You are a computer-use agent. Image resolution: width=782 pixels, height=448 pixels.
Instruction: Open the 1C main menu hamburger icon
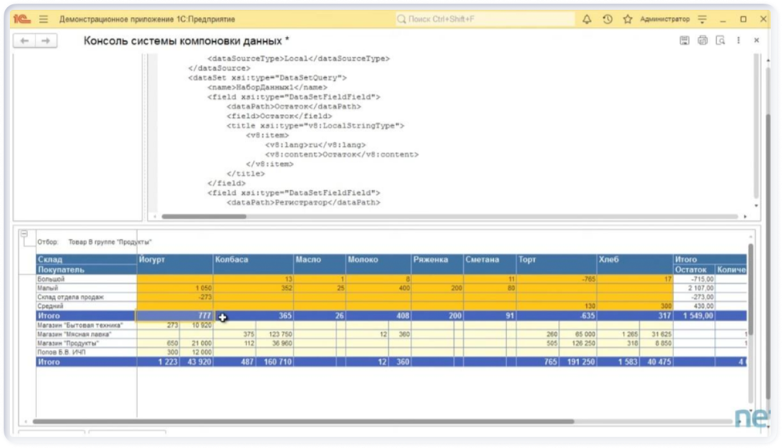pyautogui.click(x=43, y=19)
